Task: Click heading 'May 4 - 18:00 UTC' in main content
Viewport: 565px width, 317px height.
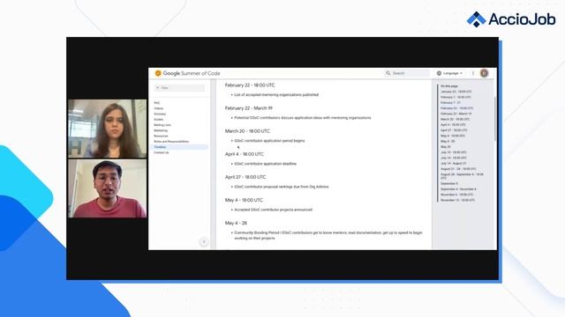Action: (244, 200)
